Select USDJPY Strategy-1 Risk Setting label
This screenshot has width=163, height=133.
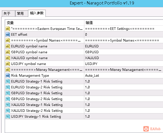[36, 117]
